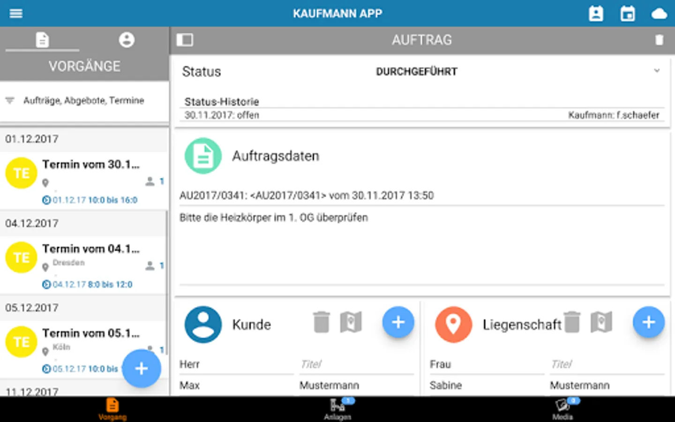The height and width of the screenshot is (422, 675).
Task: Add a Liegenschaft with plus button
Action: click(649, 322)
